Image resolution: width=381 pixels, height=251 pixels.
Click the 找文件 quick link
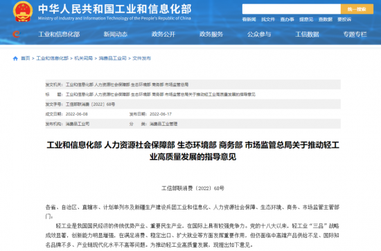[268, 19]
